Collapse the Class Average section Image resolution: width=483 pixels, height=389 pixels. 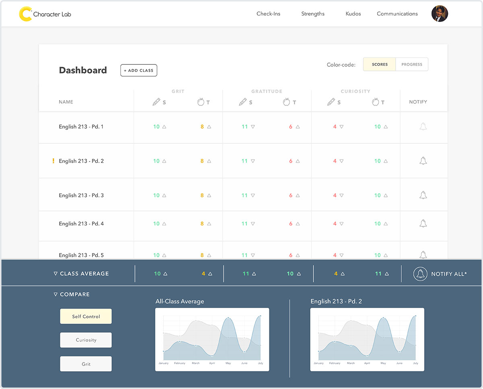point(56,274)
